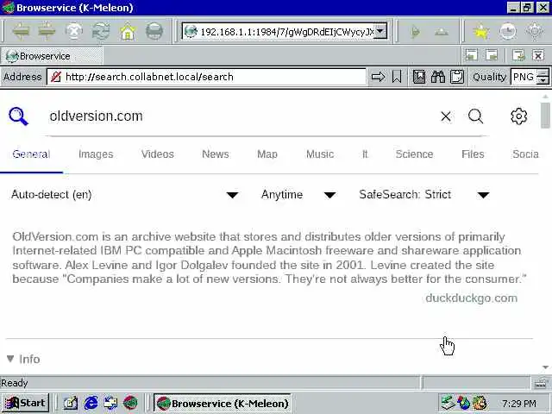Click the go button beside URL dropdown
Viewport: 552px width, 414px height.
[x=416, y=32]
